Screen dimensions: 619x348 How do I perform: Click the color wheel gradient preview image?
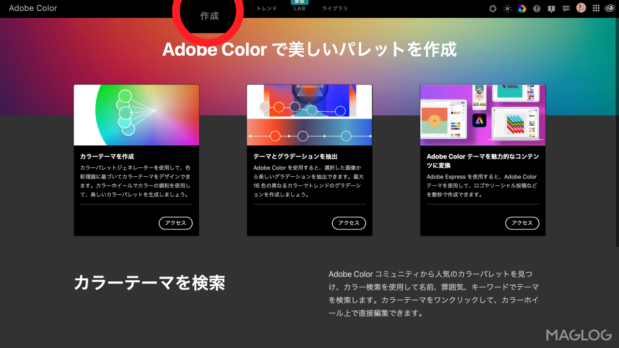[x=136, y=115]
